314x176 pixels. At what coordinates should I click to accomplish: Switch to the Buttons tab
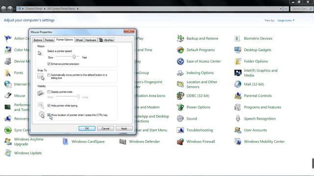(x=38, y=40)
